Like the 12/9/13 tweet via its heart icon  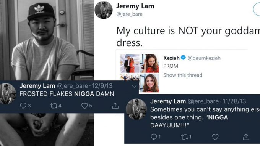(x=84, y=106)
